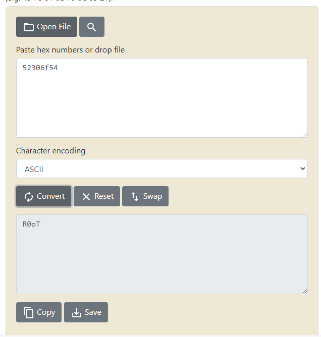Grab the hex input resize handle
Viewport: 321px width, 337px height.
tap(304, 134)
